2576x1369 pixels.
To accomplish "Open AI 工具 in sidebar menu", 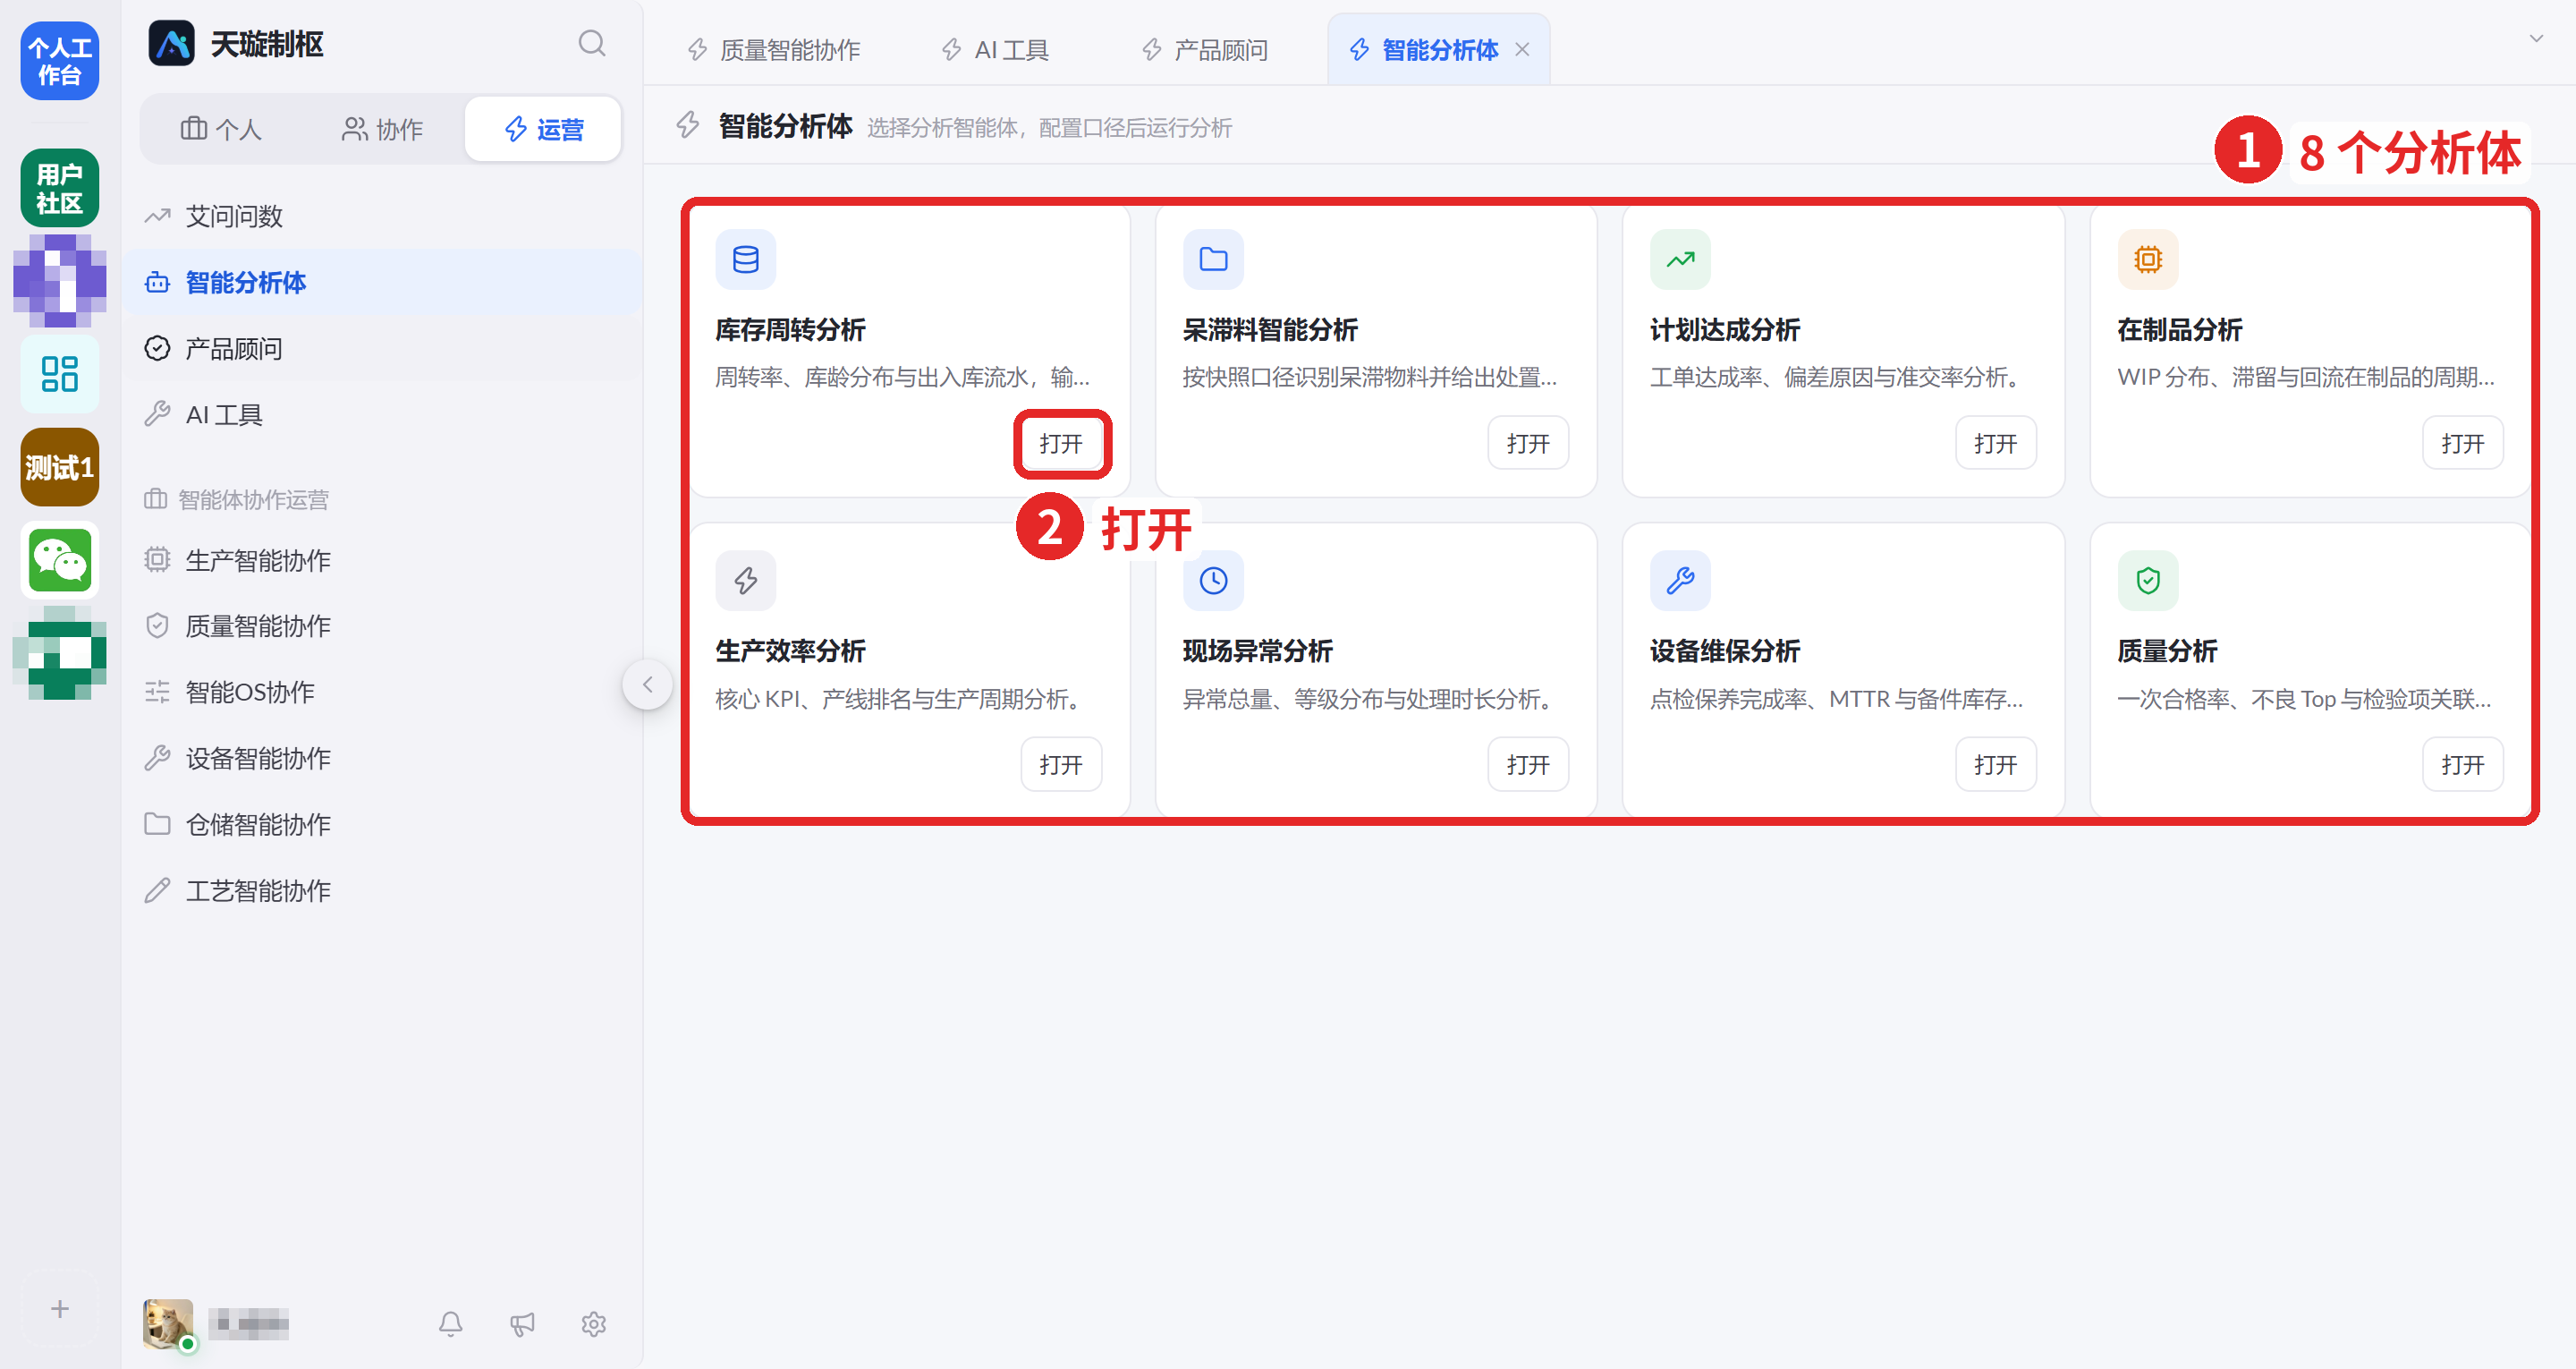I will 383,414.
